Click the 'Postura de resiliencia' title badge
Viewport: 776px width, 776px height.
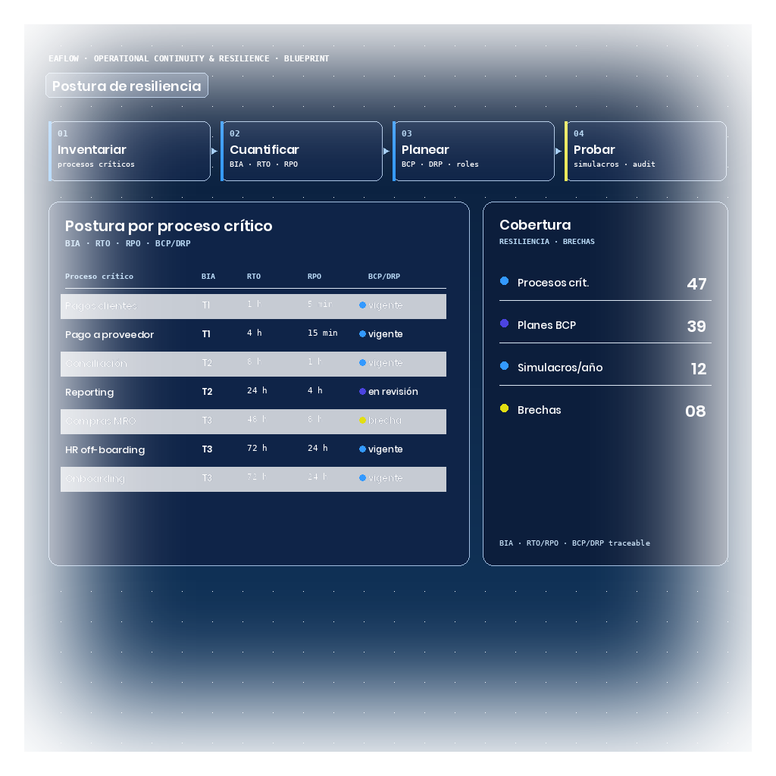pos(127,86)
